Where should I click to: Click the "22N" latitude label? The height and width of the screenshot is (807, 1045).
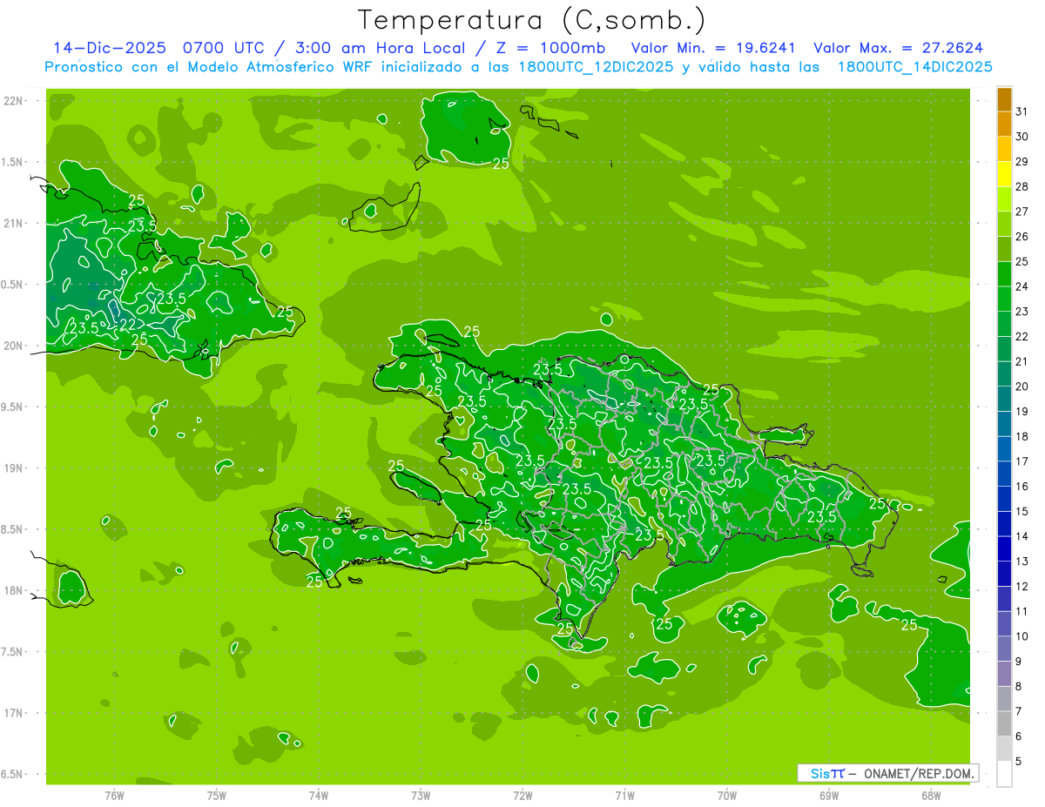(x=15, y=101)
